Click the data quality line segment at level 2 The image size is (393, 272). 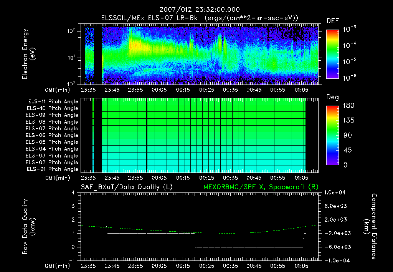(99, 220)
